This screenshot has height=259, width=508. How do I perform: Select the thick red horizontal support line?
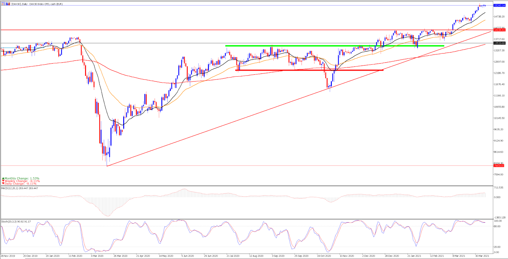tap(309, 70)
